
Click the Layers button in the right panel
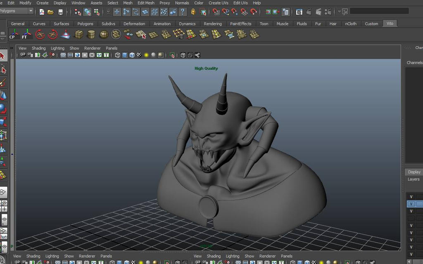(x=413, y=179)
